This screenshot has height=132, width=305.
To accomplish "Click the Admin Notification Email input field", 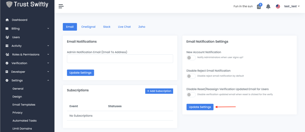I will [x=120, y=59].
